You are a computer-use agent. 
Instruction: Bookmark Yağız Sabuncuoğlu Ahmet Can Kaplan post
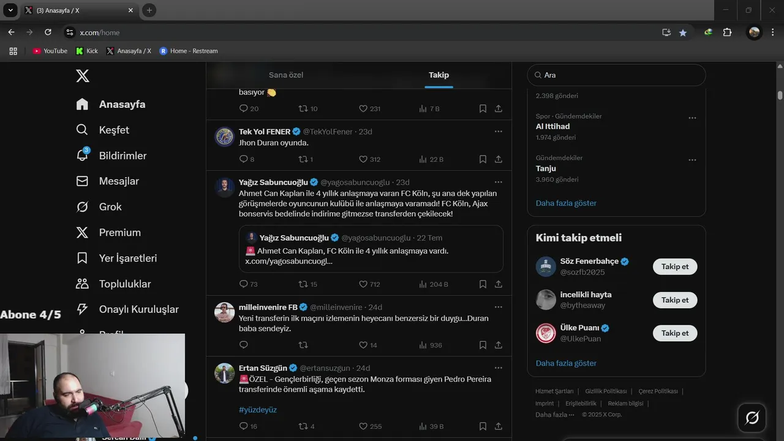click(x=483, y=284)
